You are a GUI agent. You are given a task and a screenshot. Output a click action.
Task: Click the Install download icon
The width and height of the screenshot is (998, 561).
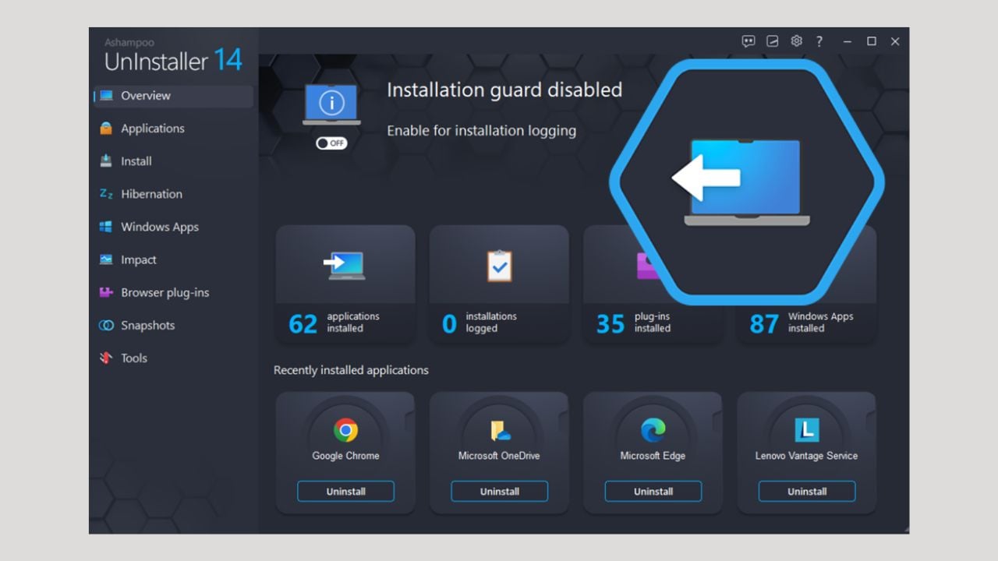coord(106,161)
